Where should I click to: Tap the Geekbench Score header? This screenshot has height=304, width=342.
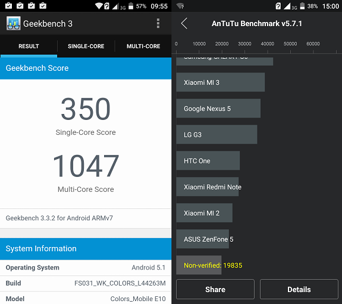(x=86, y=68)
